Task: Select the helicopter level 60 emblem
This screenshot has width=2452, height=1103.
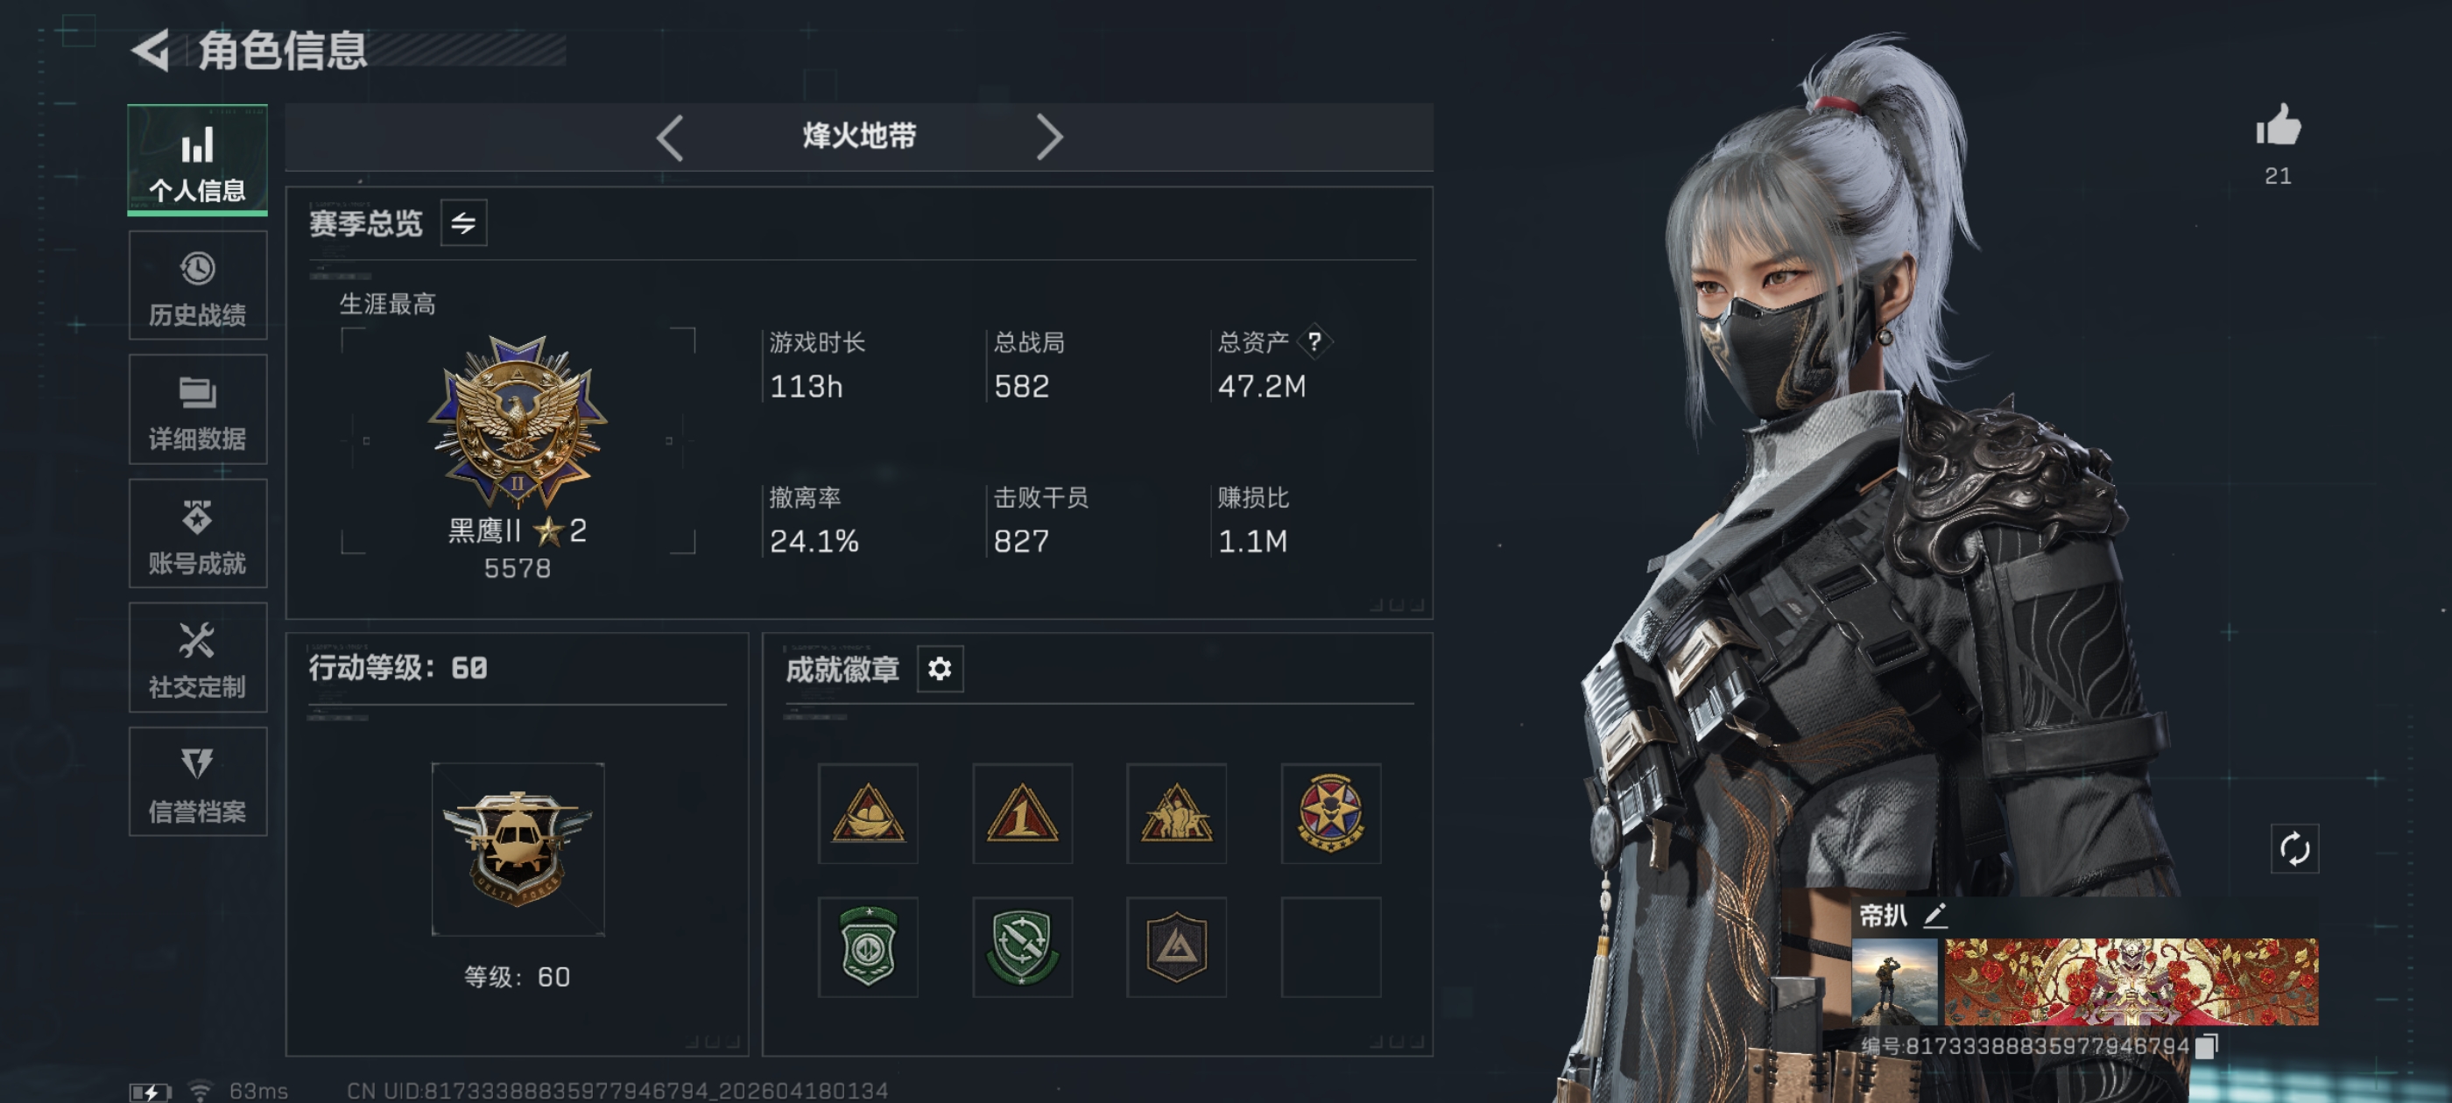Action: (518, 849)
